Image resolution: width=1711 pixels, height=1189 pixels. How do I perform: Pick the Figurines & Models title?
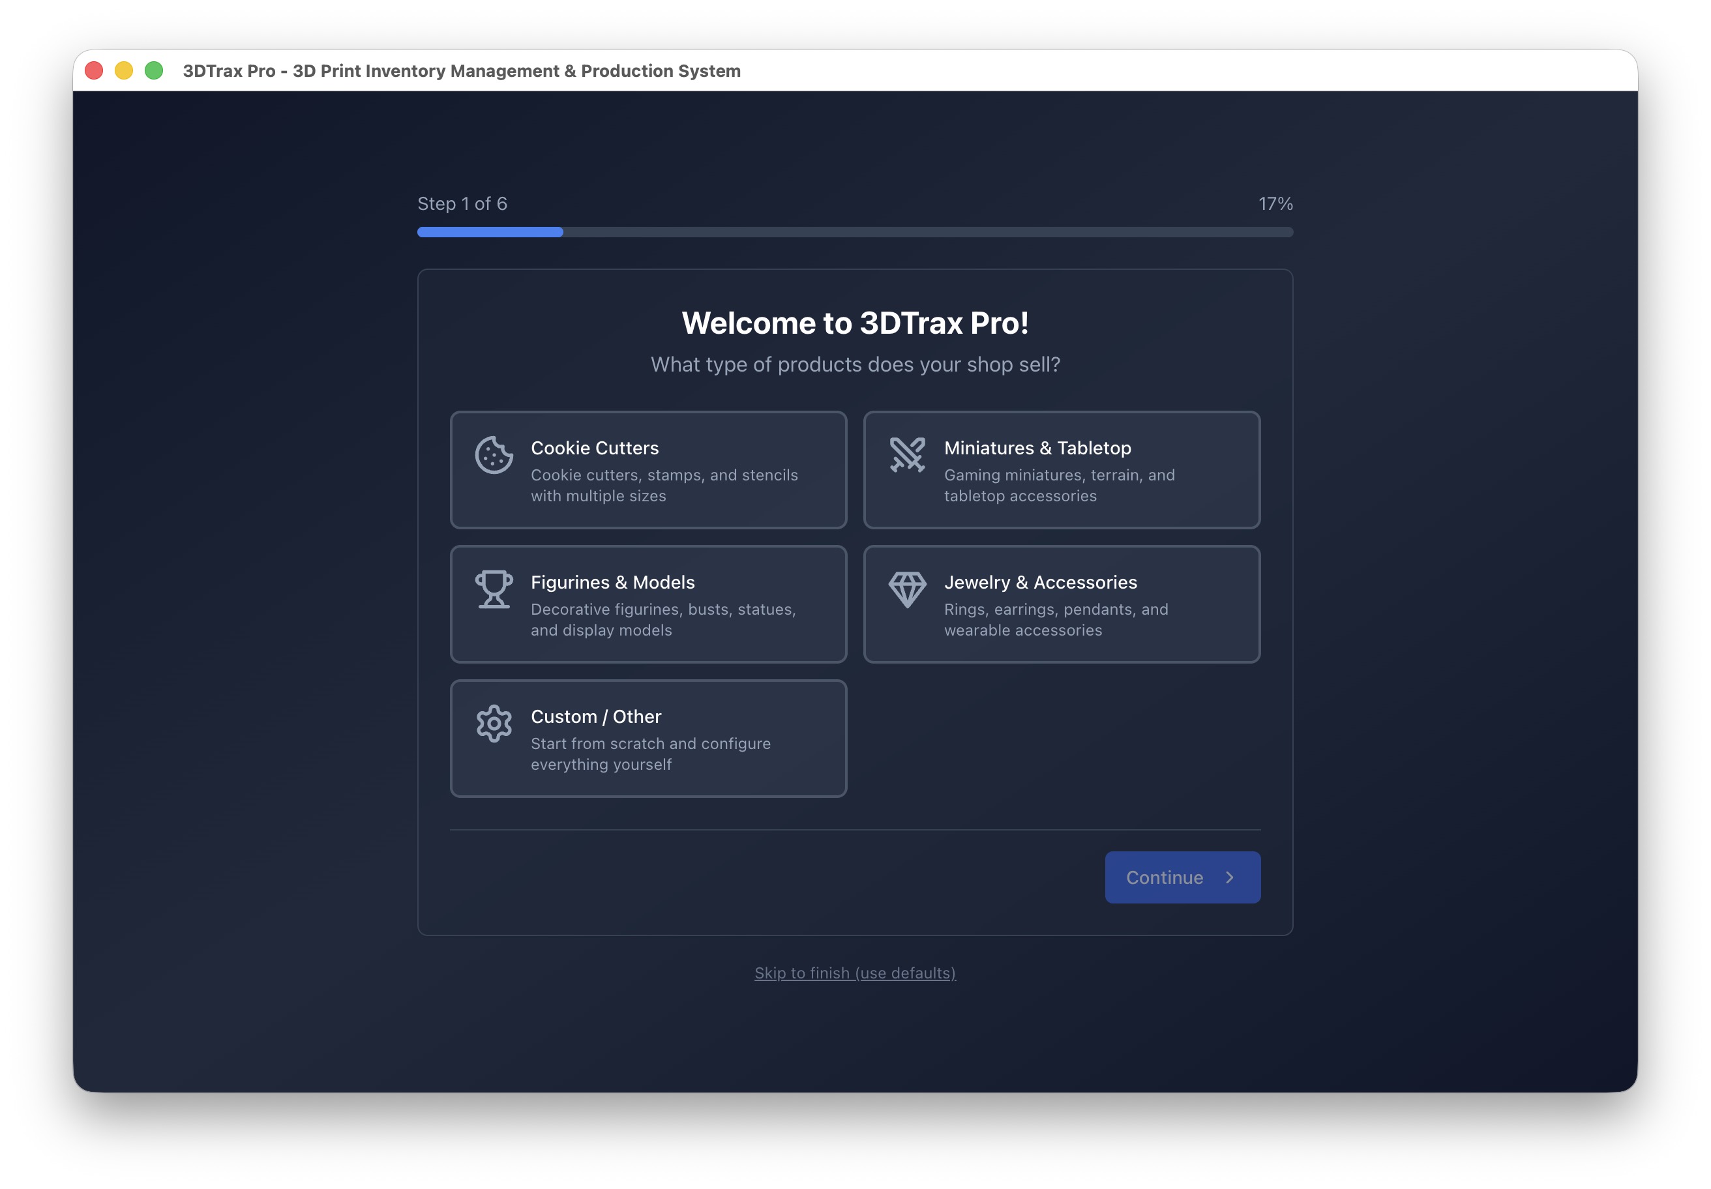pyautogui.click(x=612, y=582)
